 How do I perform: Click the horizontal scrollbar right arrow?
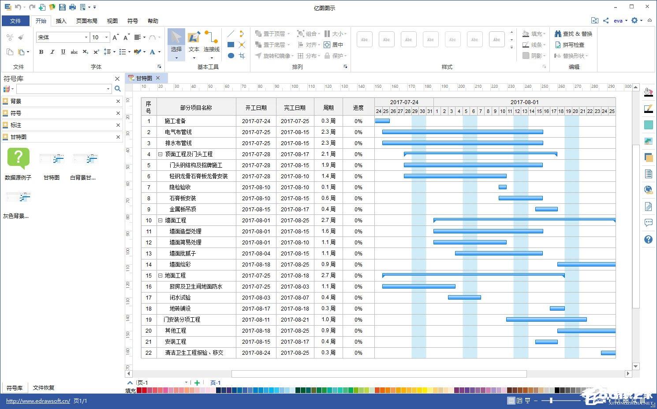pos(628,374)
